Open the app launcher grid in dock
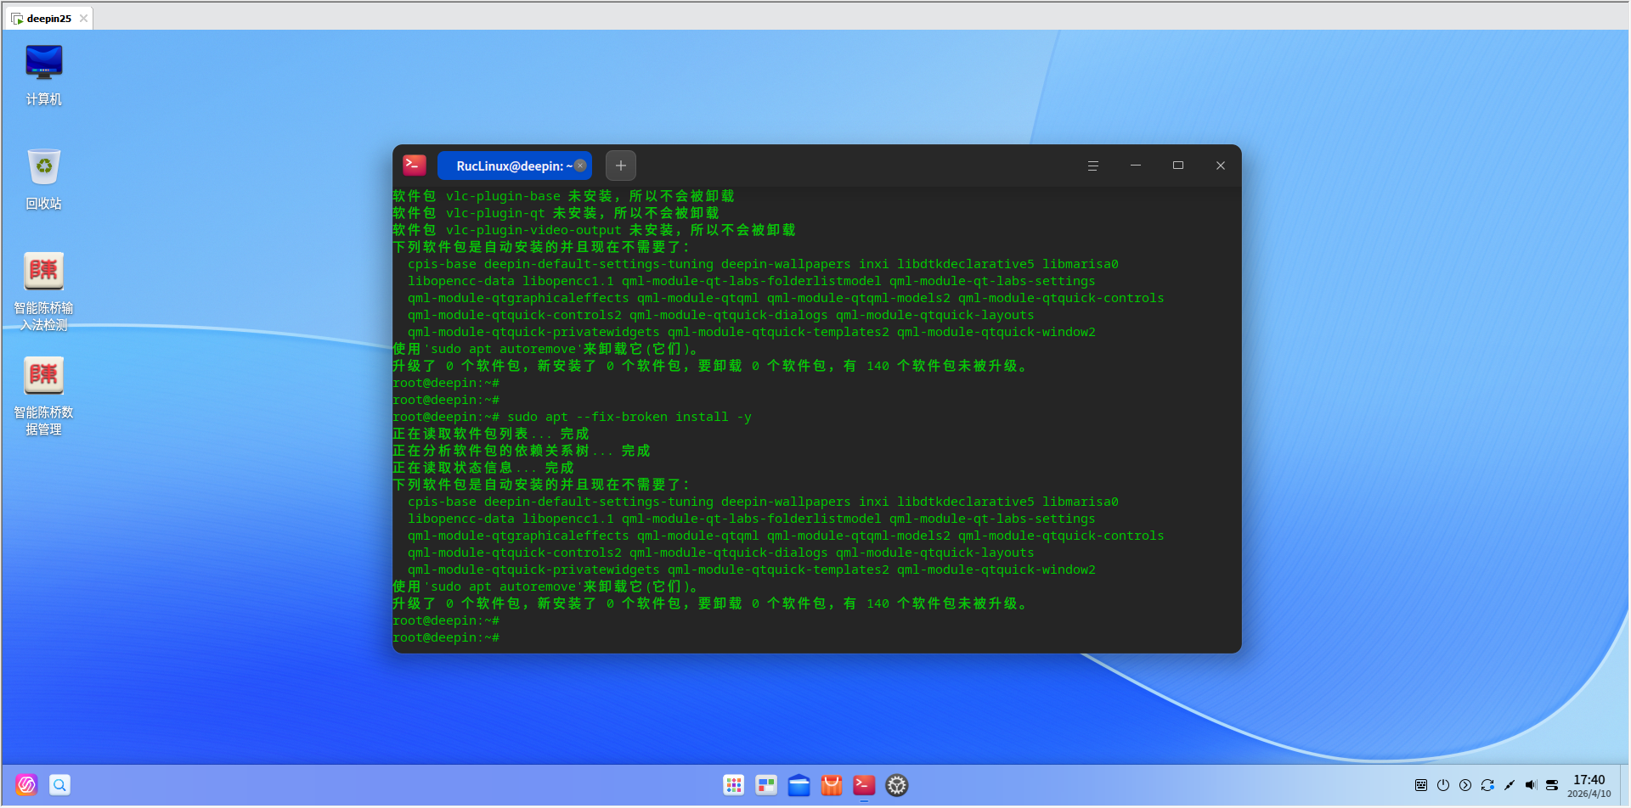This screenshot has height=808, width=1631. pyautogui.click(x=734, y=785)
